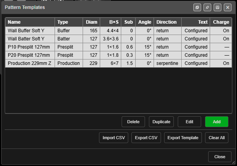Image resolution: width=237 pixels, height=166 pixels.
Task: Sort table by Type column header
Action: coord(69,22)
